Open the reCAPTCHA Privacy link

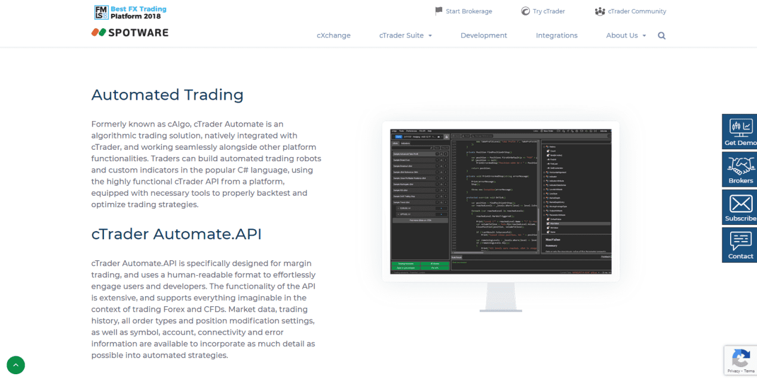(735, 371)
